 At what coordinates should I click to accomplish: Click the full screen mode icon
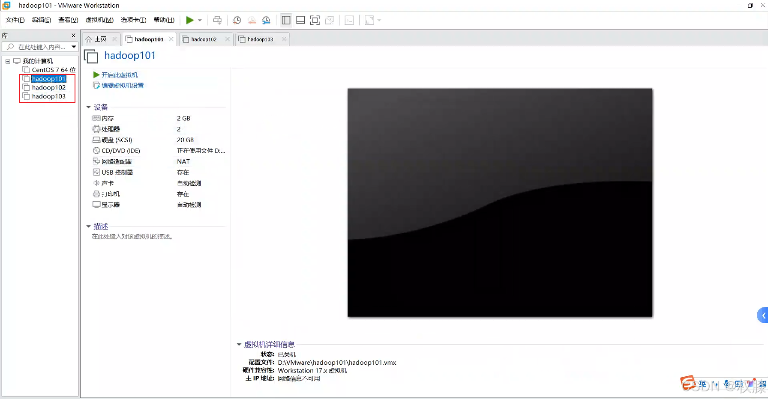[315, 20]
